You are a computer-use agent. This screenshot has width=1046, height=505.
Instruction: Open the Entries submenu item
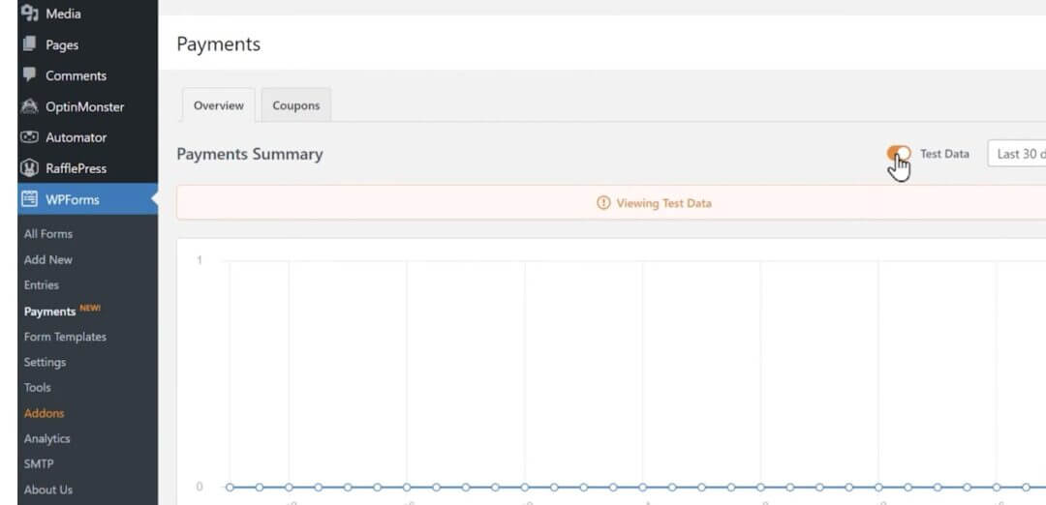pyautogui.click(x=42, y=285)
